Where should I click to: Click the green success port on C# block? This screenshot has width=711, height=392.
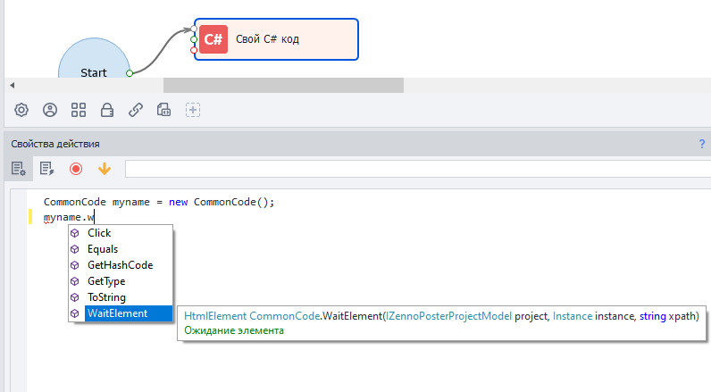(194, 39)
